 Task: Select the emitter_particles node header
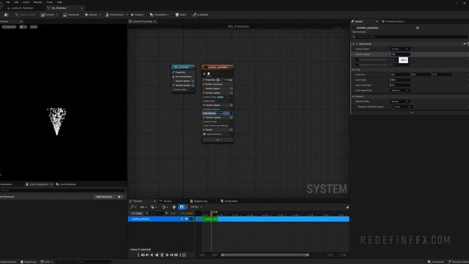pos(218,67)
